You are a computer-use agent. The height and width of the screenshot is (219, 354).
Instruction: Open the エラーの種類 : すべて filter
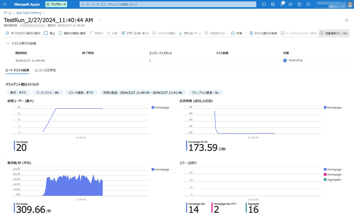coord(81,92)
